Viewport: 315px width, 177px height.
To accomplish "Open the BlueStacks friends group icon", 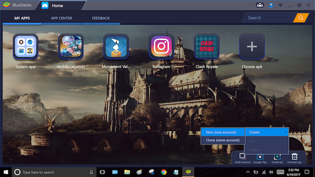I will tap(260, 5).
